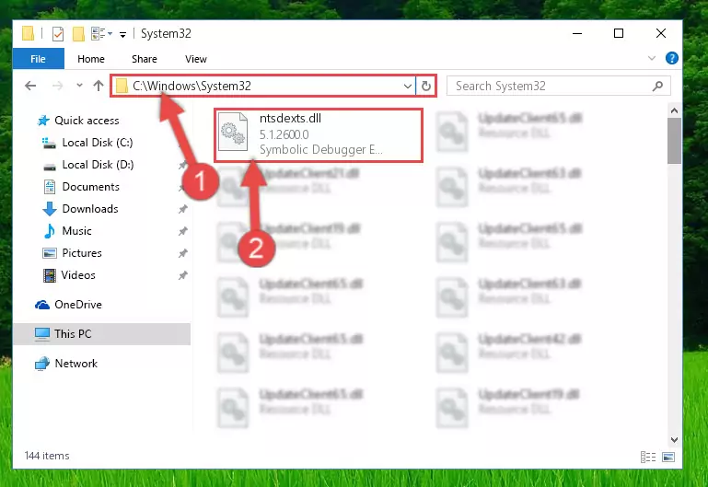Click the pin icon next to Music
This screenshot has height=487, width=708.
coord(182,231)
